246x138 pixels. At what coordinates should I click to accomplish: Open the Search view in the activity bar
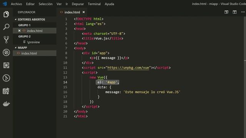(x=6, y=27)
